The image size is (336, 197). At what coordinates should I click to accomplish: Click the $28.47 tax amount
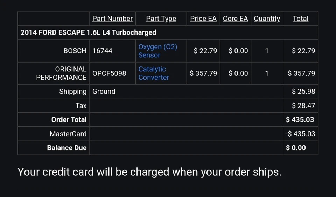coord(303,105)
